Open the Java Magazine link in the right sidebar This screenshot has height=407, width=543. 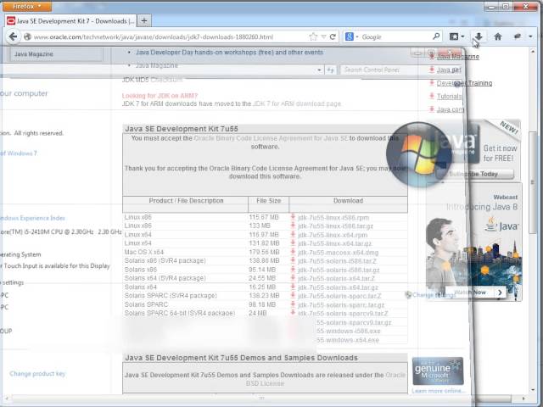click(x=458, y=56)
